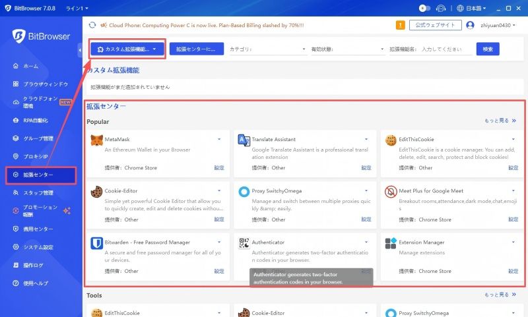Open the 有効状態 status dropdown
Screen dimensions: 528x317
point(347,49)
